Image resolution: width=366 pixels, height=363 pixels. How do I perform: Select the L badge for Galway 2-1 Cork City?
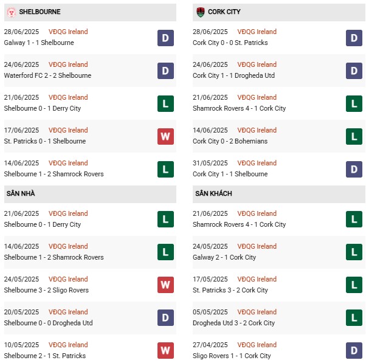point(354,252)
